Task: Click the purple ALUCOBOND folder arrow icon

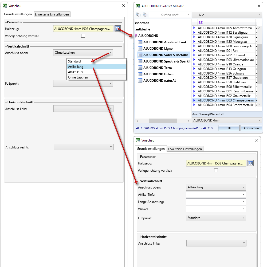Action: pos(136,36)
